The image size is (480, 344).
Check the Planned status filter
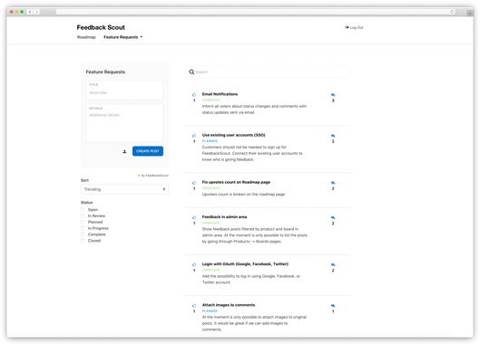(x=83, y=222)
